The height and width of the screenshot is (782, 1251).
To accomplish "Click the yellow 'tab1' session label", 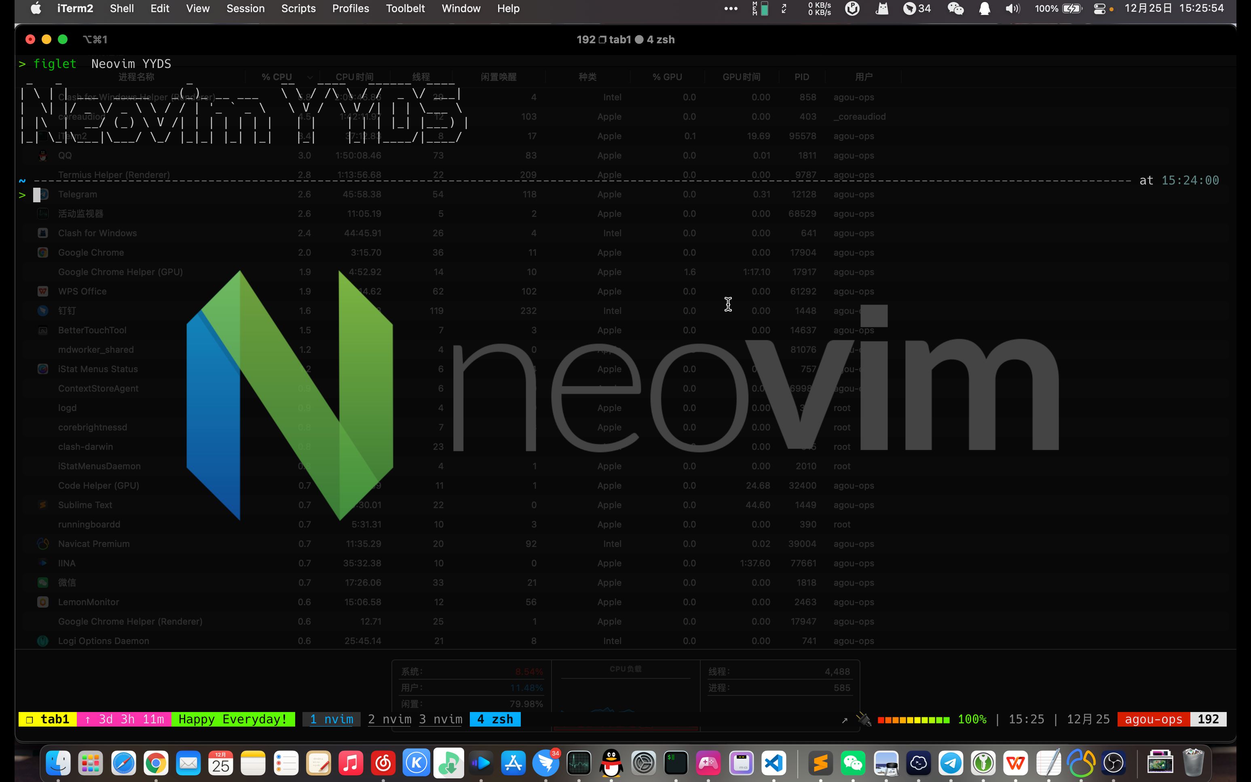I will point(48,719).
